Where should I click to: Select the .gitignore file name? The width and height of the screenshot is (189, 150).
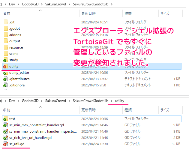pyautogui.click(x=17, y=85)
